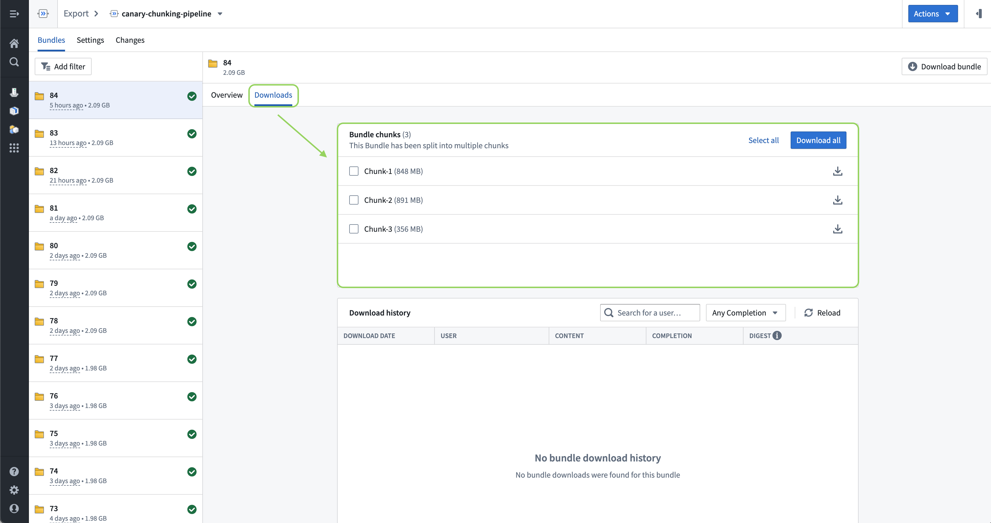
Task: Click the green status check for bundle 76
Action: point(192,397)
